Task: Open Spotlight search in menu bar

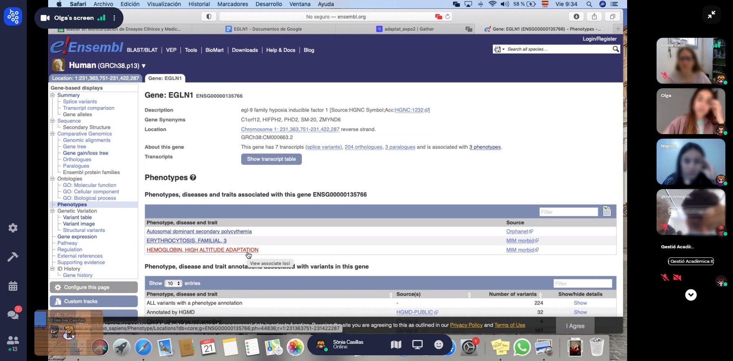Action: [x=589, y=4]
